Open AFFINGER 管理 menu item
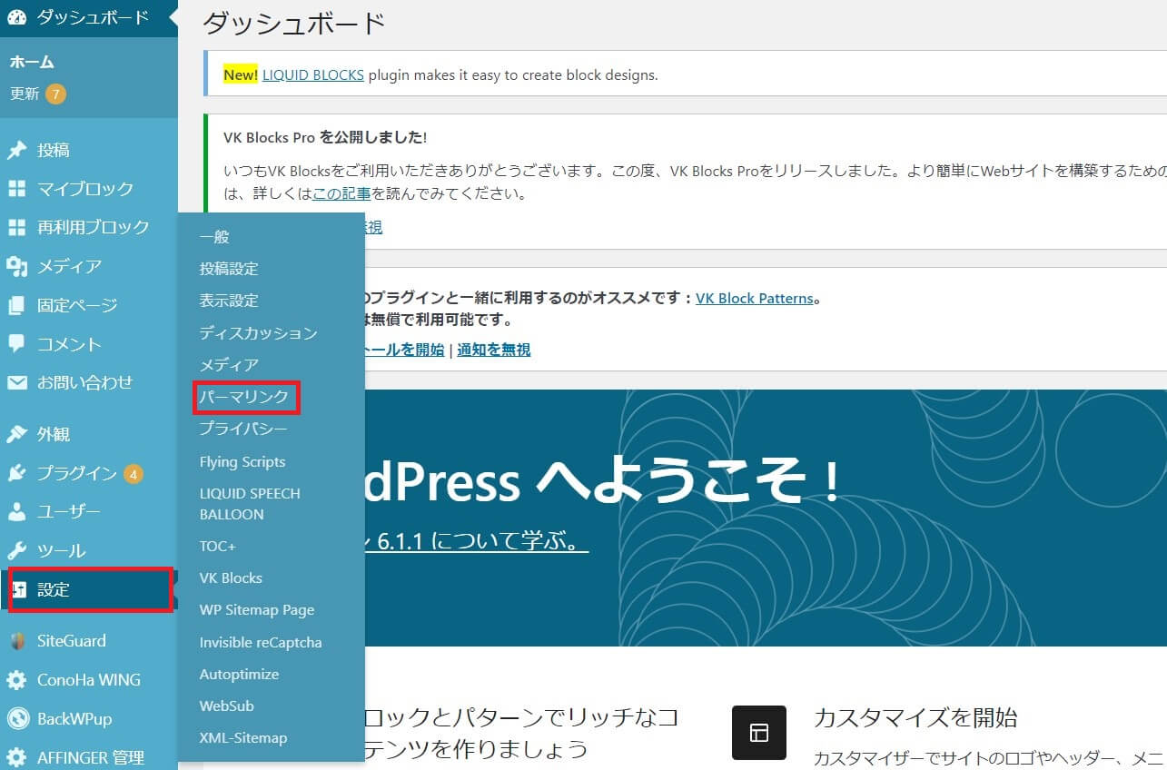Image resolution: width=1167 pixels, height=770 pixels. pos(89,757)
